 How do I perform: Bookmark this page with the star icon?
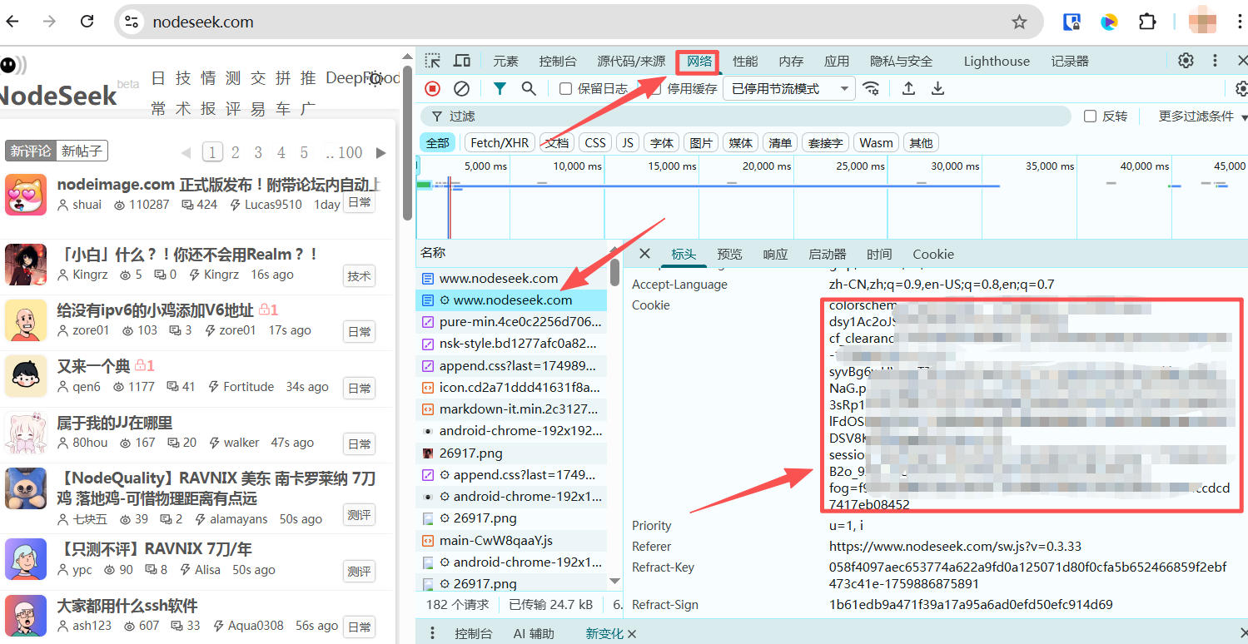1019,22
